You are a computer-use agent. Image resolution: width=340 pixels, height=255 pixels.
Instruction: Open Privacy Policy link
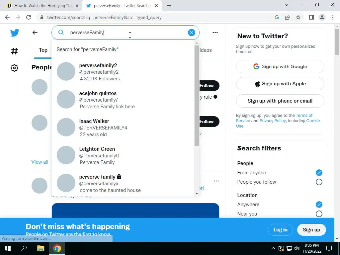(x=273, y=121)
